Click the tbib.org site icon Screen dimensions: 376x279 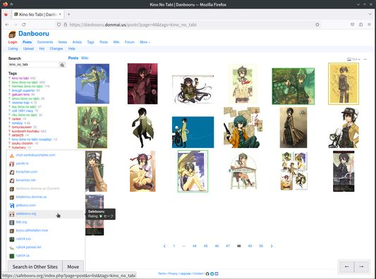click(12, 223)
